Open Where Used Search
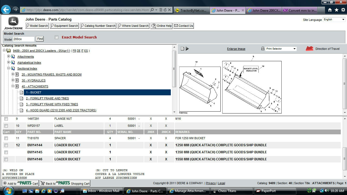Viewport: 347px width, 195px height. (x=133, y=26)
